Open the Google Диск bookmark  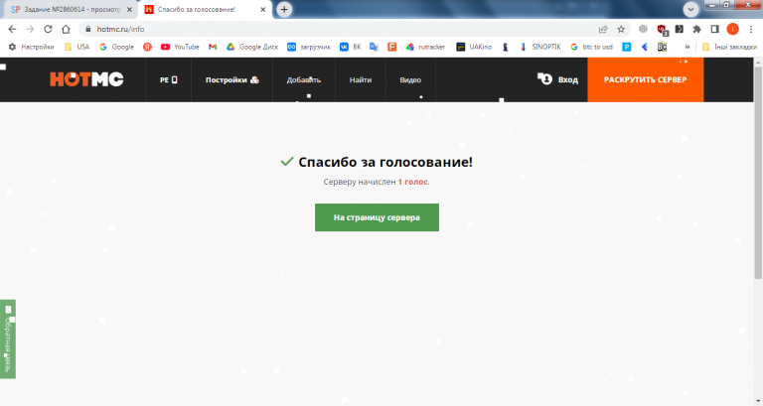coord(252,47)
